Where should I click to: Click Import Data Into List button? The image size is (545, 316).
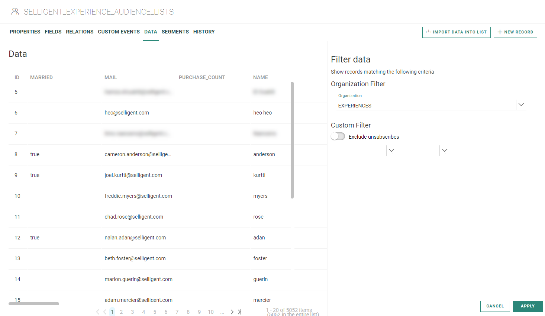[x=456, y=32]
